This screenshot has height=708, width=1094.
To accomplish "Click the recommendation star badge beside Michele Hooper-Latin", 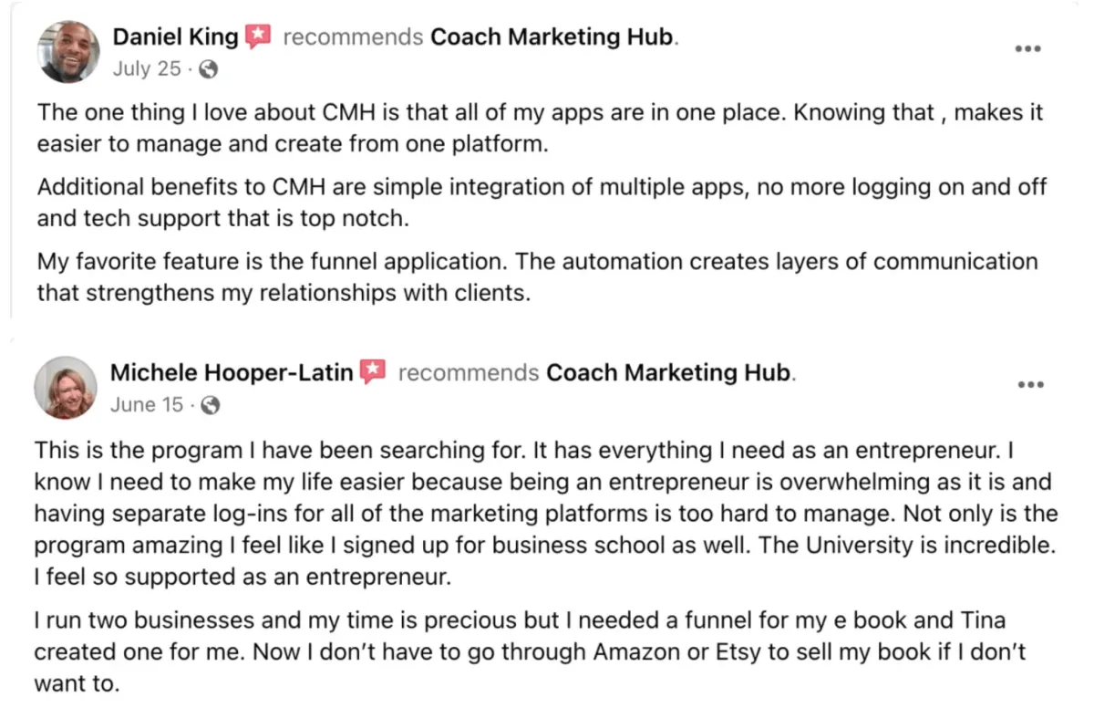I will [373, 372].
